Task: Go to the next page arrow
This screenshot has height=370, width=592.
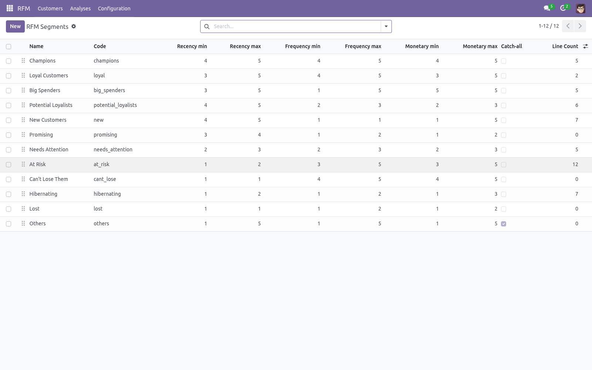Action: click(580, 26)
